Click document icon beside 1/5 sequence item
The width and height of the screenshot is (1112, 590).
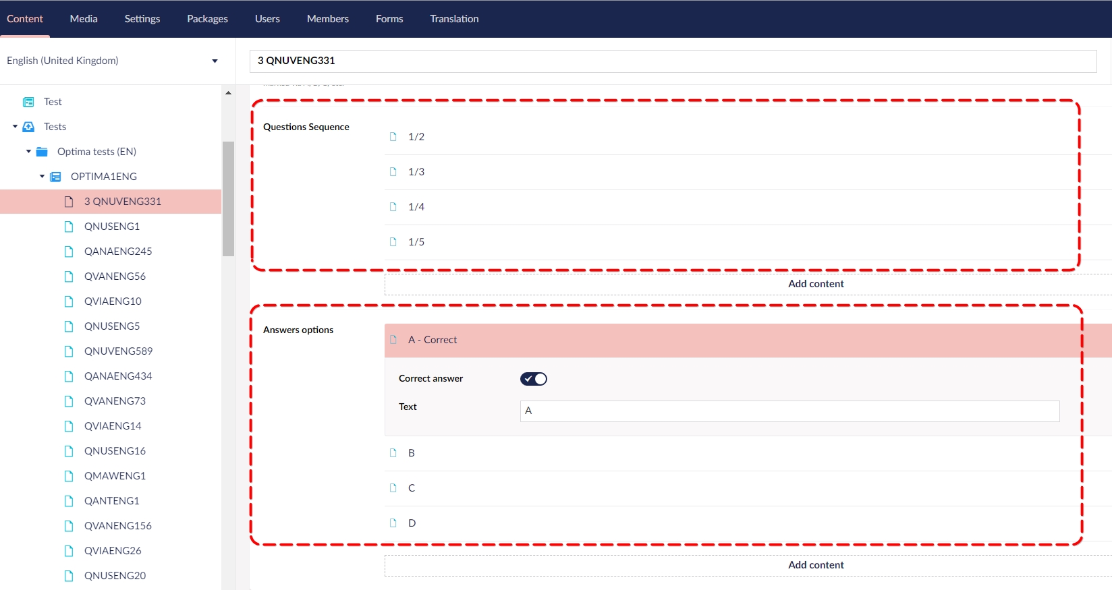point(393,242)
